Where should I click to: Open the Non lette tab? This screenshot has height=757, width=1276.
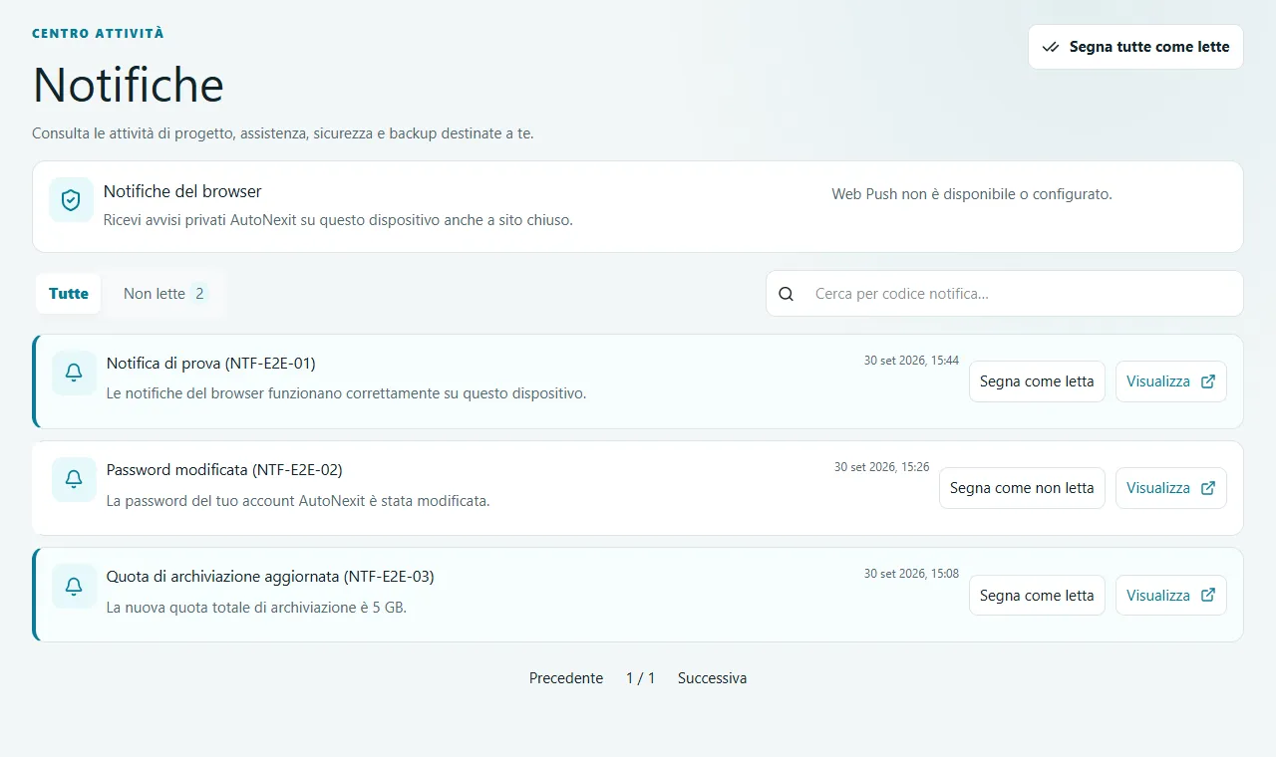point(165,294)
